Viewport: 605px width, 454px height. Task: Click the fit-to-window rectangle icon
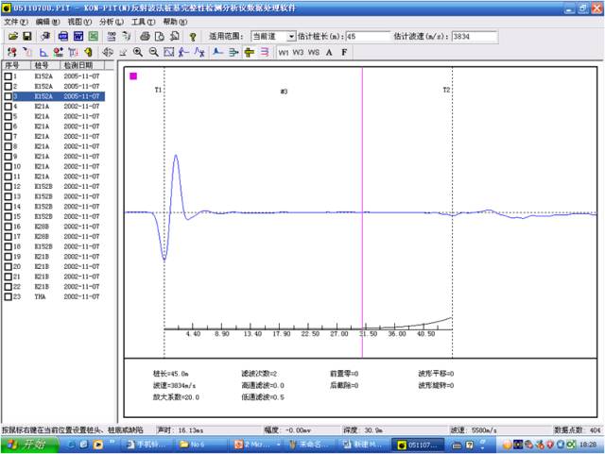pos(168,52)
